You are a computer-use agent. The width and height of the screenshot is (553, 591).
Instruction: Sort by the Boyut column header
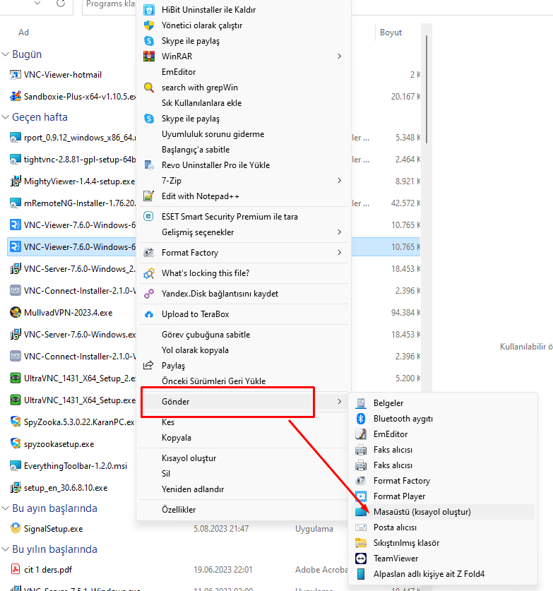click(391, 32)
